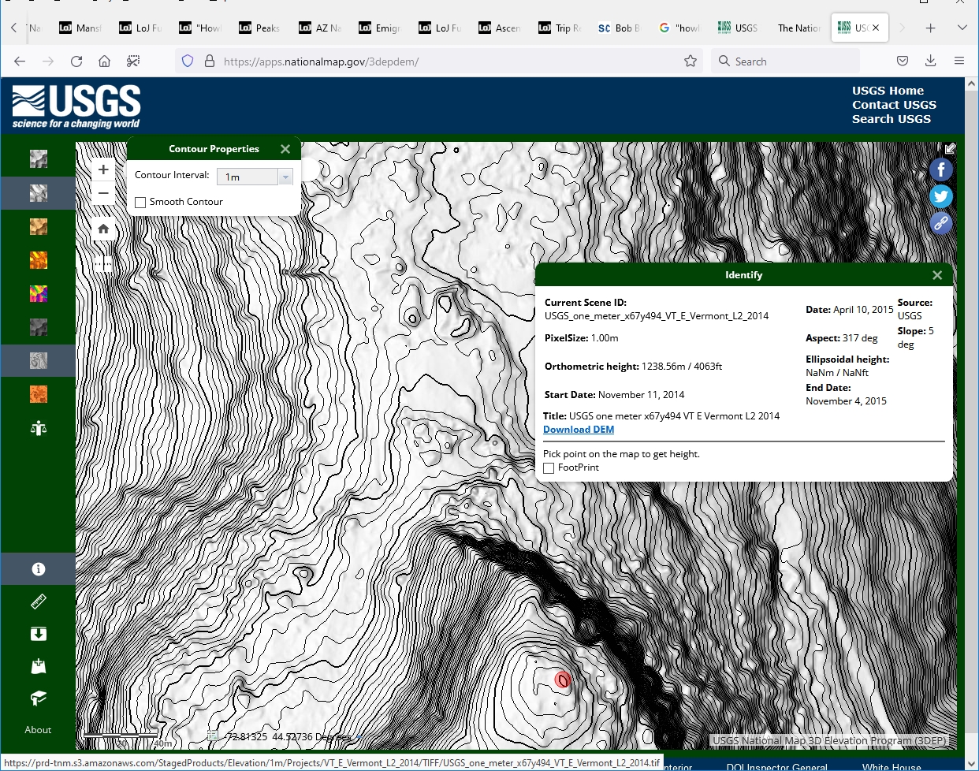Share map via the Facebook icon
This screenshot has width=979, height=771.
940,170
